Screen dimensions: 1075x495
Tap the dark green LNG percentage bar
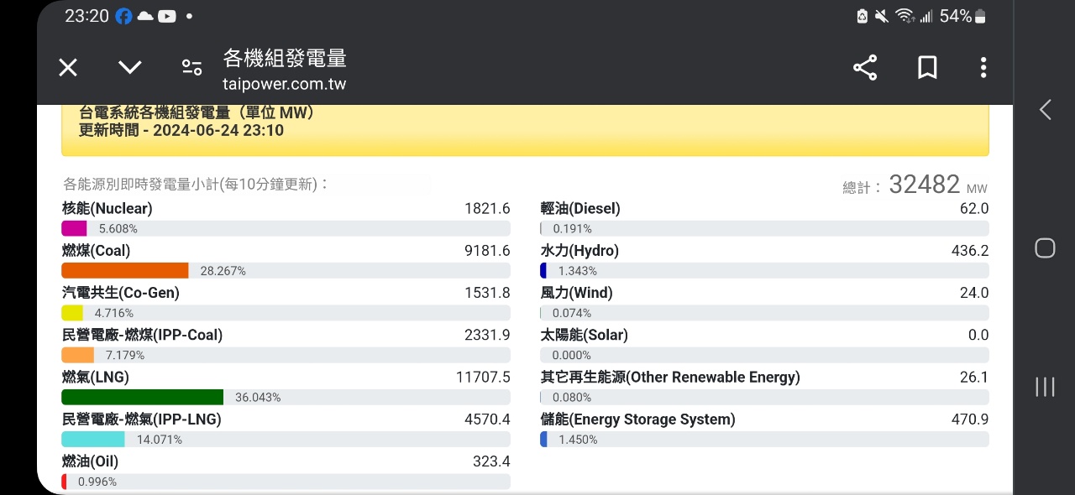pos(143,397)
